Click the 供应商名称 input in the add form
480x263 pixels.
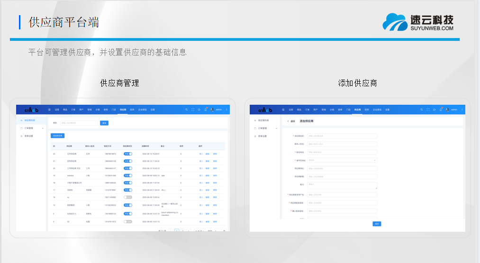(x=342, y=136)
